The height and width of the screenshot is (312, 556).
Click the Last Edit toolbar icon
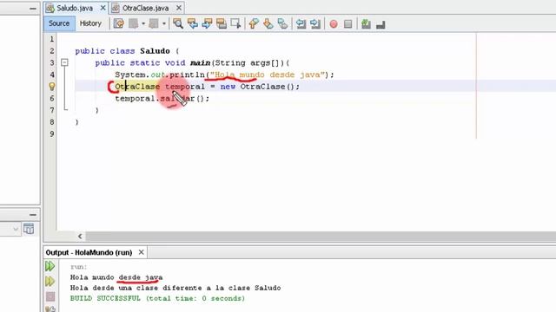pos(119,23)
